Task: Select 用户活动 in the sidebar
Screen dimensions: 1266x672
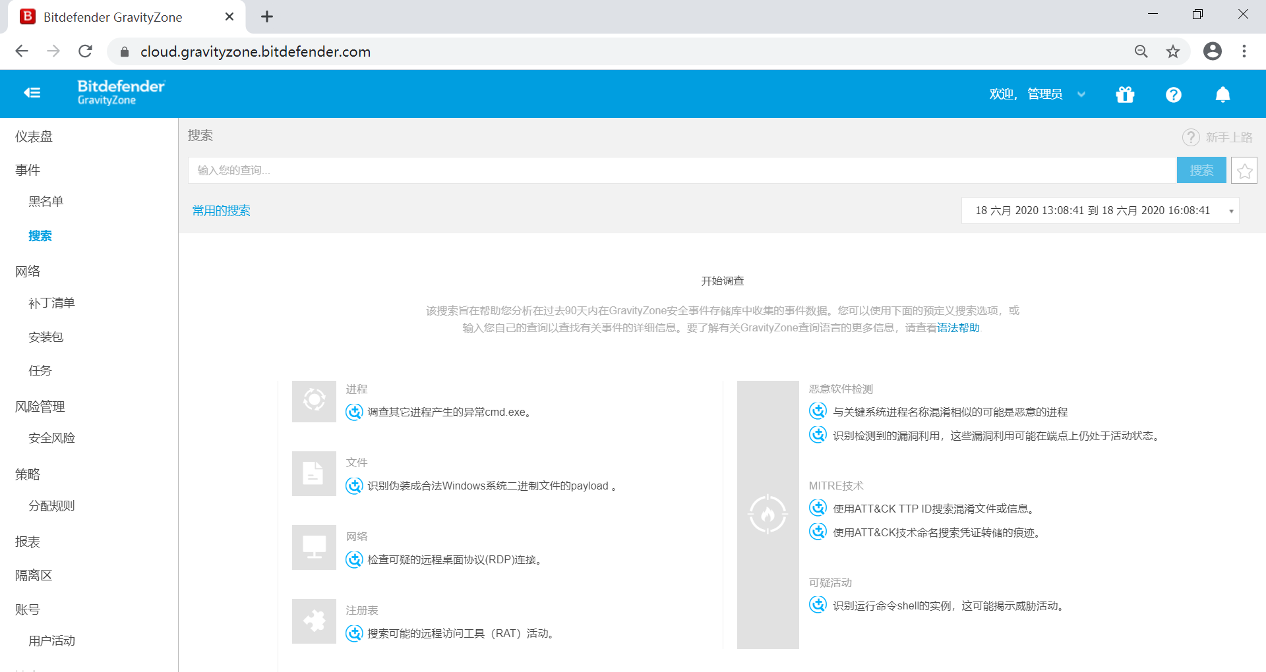Action: pos(52,641)
